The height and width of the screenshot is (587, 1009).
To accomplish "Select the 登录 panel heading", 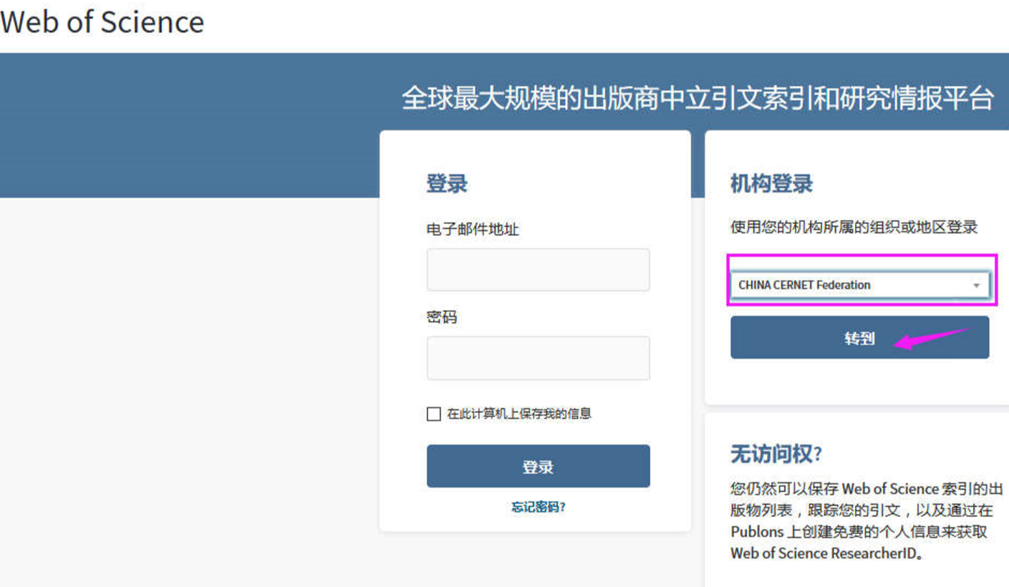I will tap(447, 183).
